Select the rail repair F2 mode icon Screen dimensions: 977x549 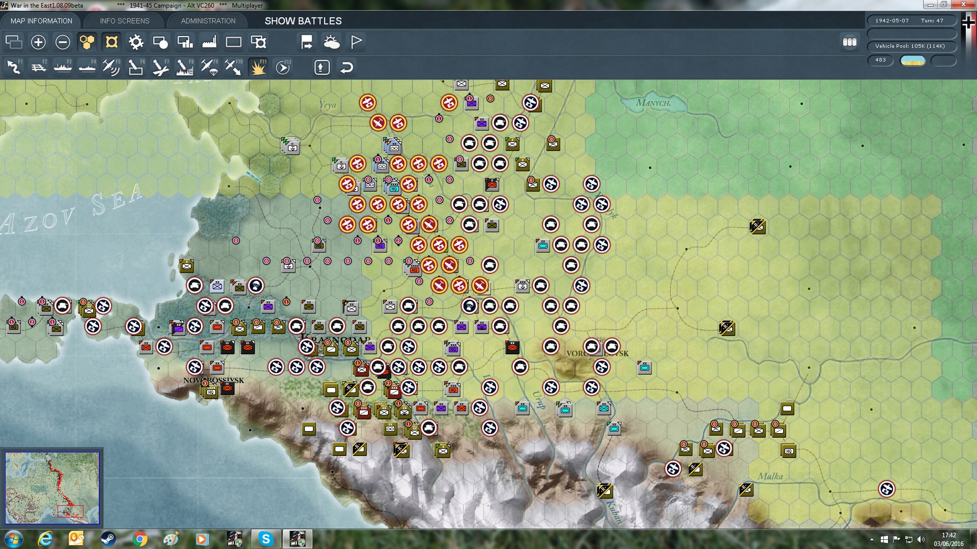(x=39, y=67)
